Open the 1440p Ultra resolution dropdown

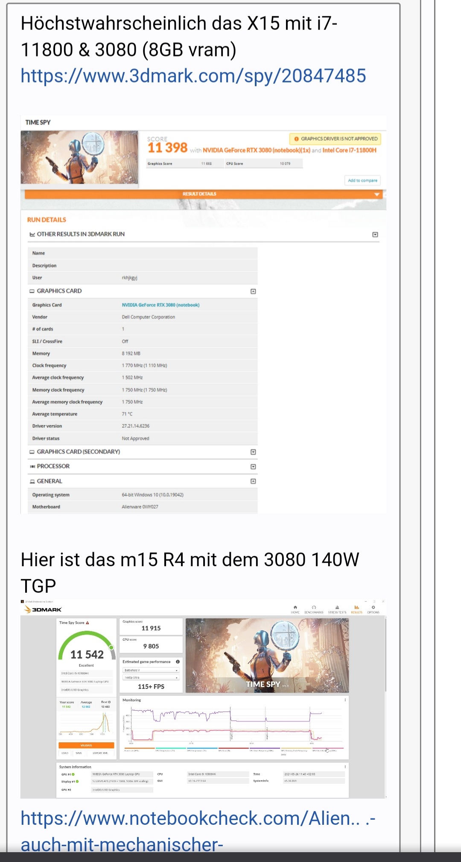click(x=151, y=677)
